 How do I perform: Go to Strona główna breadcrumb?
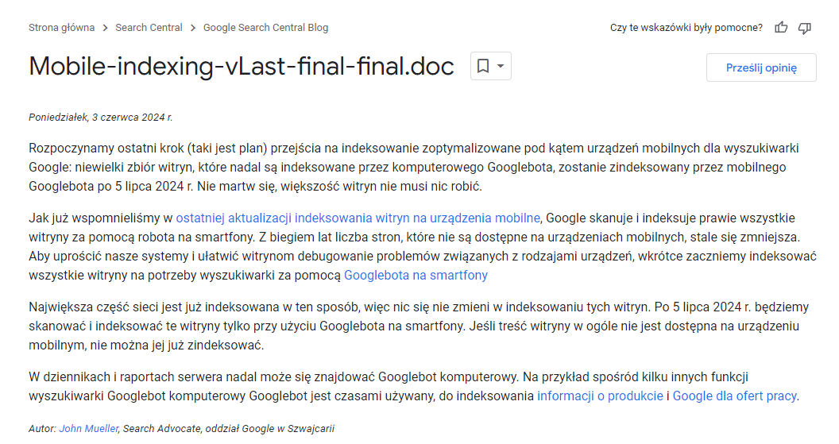click(x=61, y=28)
